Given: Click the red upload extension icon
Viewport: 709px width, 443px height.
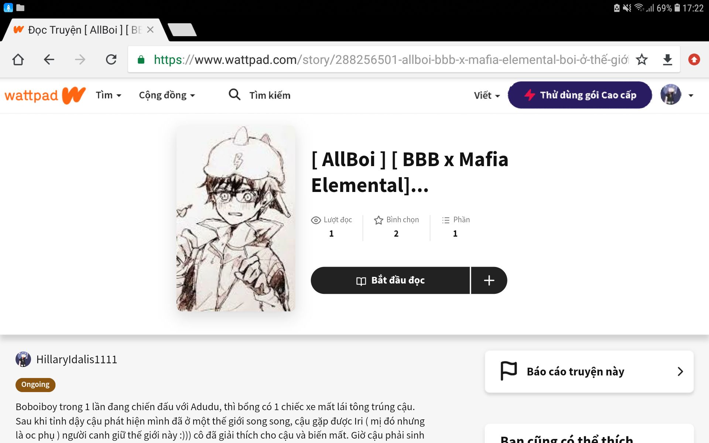Looking at the screenshot, I should coord(694,59).
